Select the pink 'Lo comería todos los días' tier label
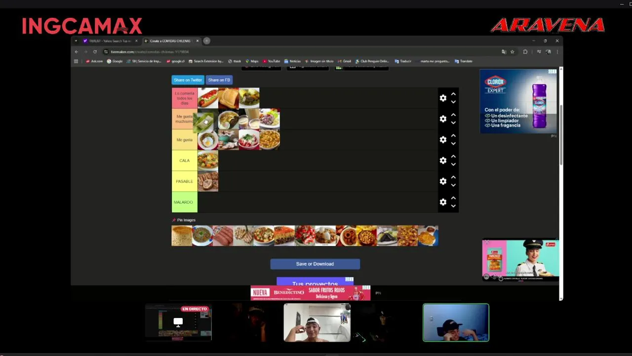The image size is (632, 356). coord(184,98)
